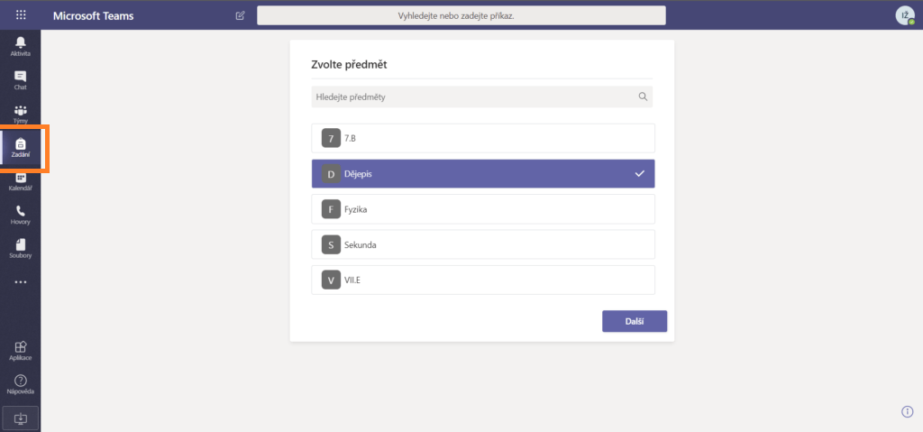This screenshot has height=432, width=923.
Task: Select the 7.B class
Action: pos(483,138)
